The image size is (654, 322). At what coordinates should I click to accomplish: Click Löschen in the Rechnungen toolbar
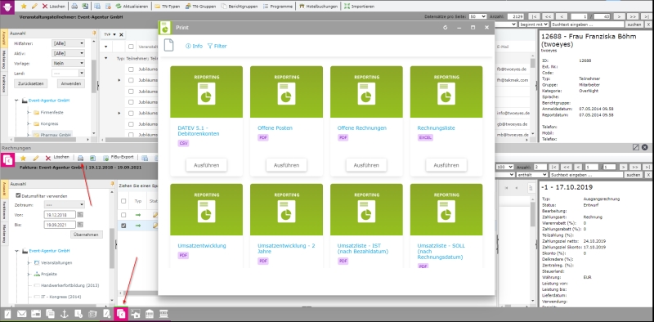pyautogui.click(x=57, y=158)
